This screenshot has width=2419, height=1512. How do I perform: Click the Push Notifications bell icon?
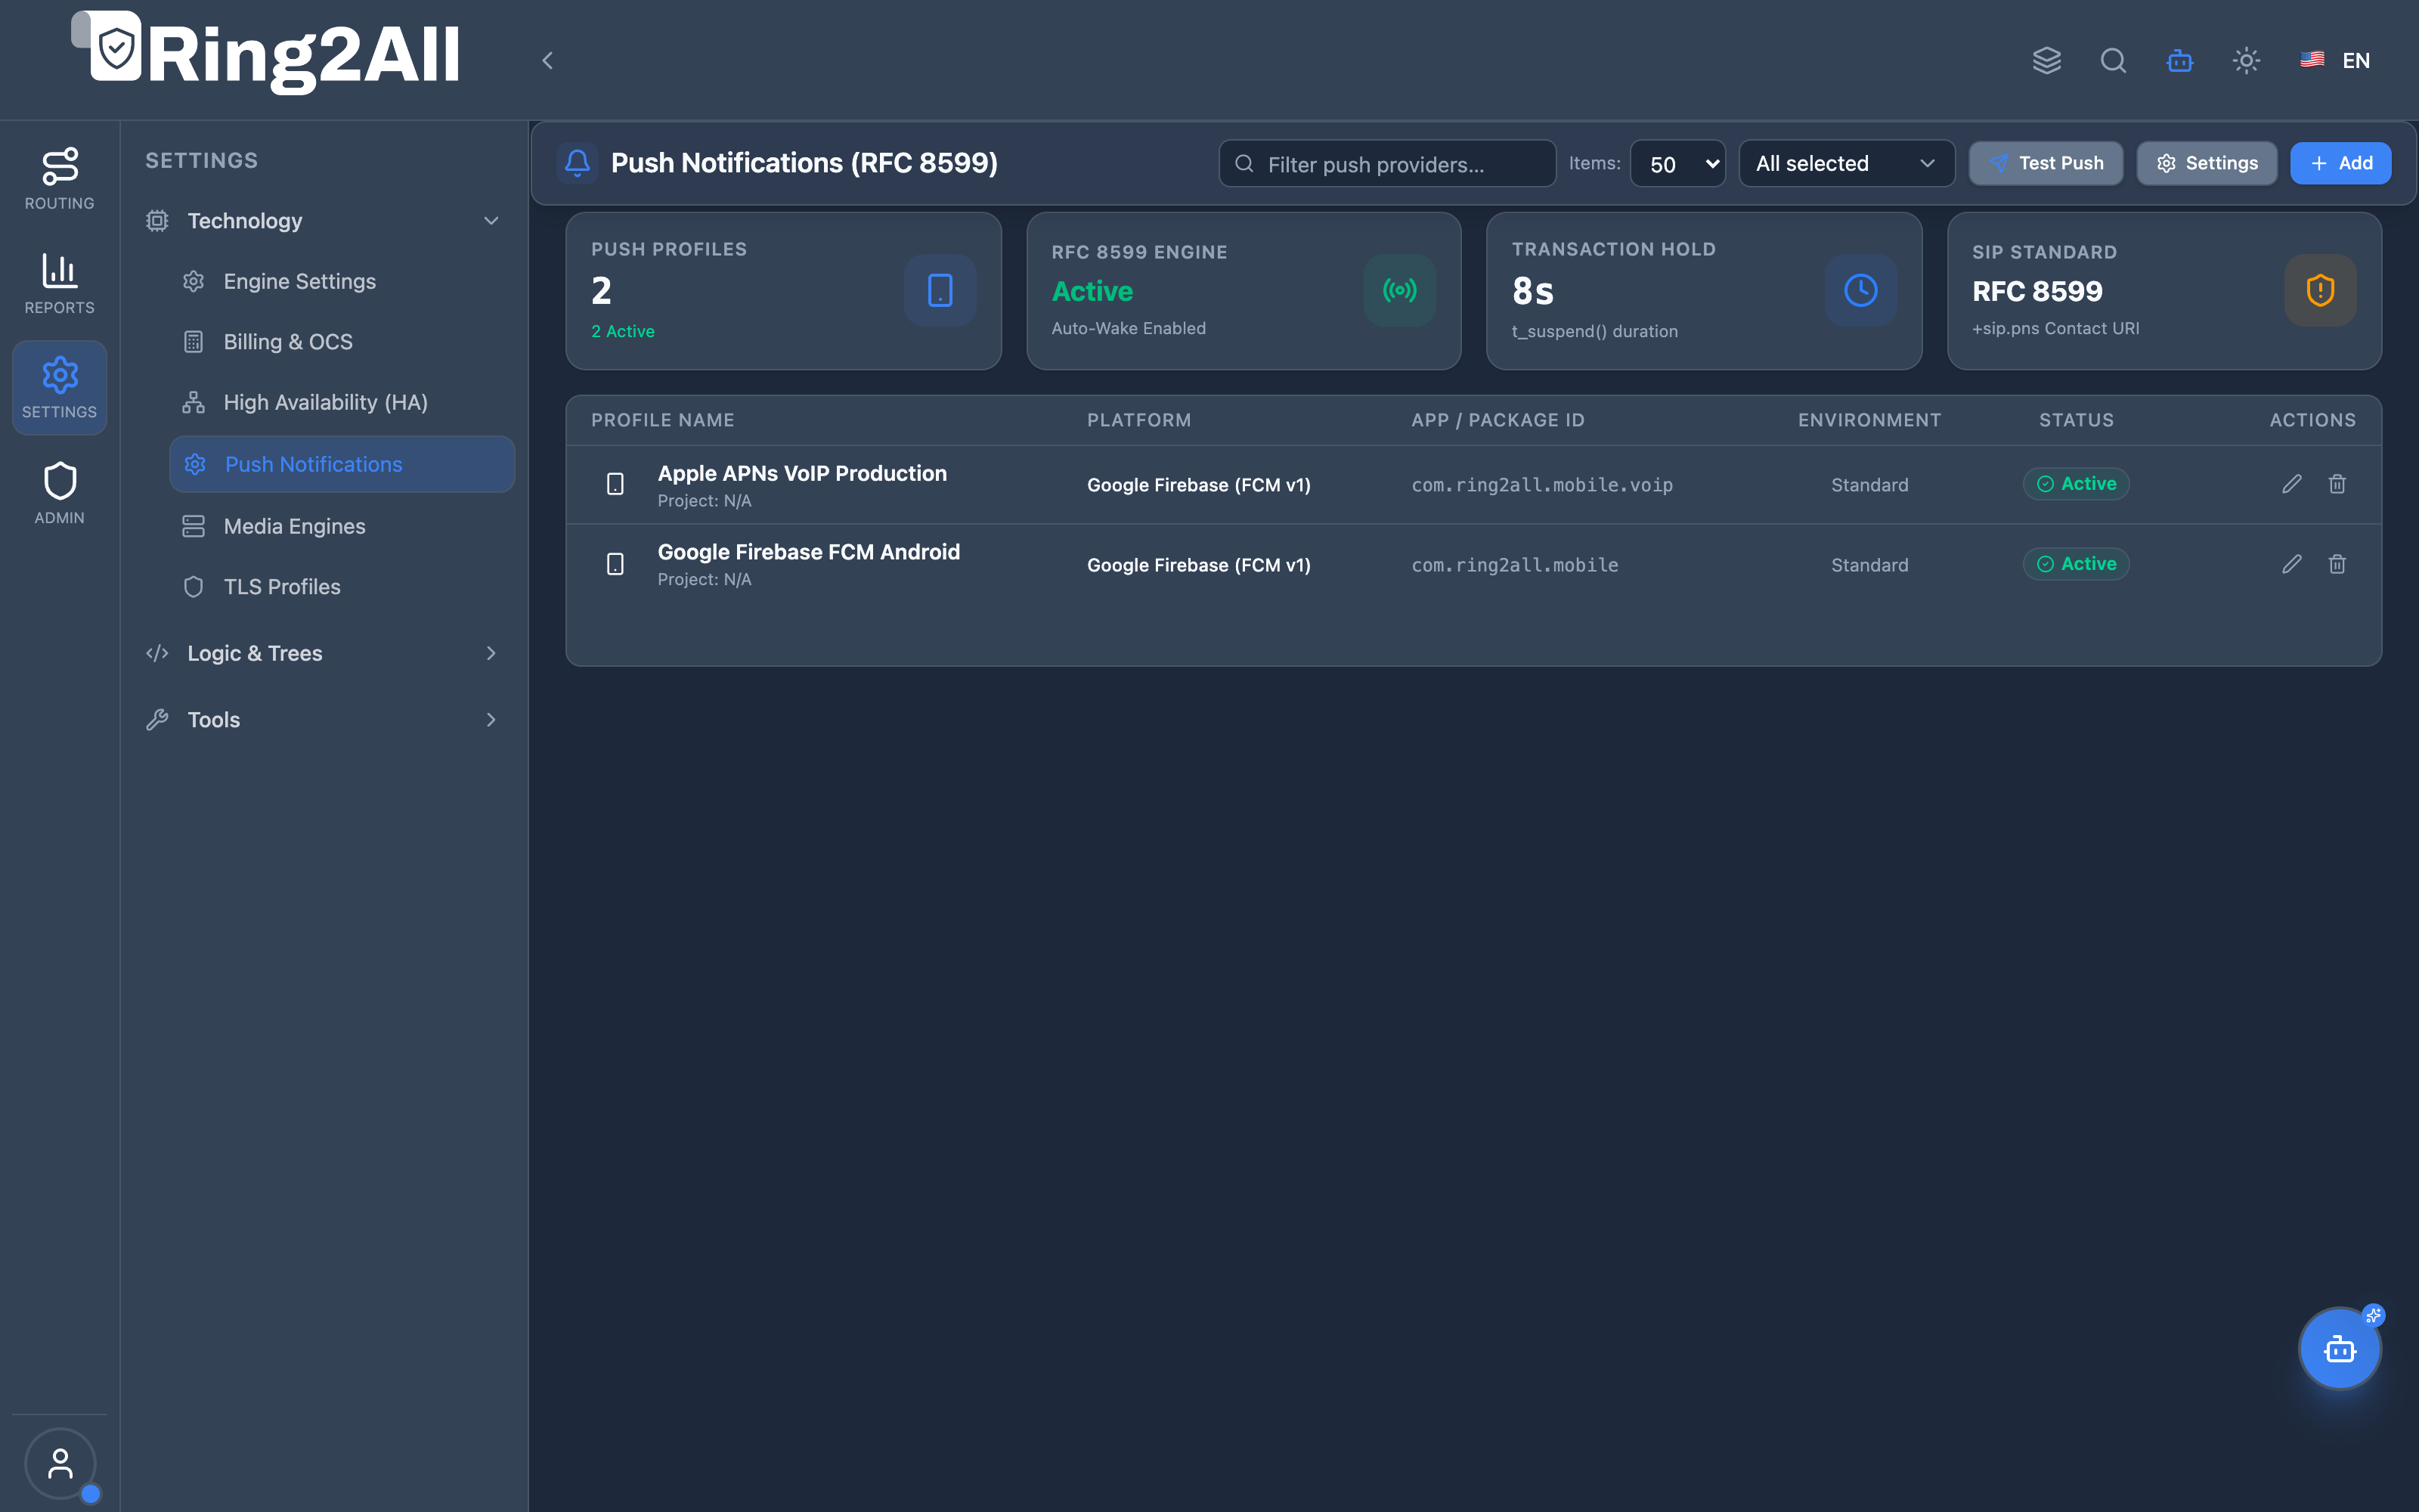pos(577,163)
